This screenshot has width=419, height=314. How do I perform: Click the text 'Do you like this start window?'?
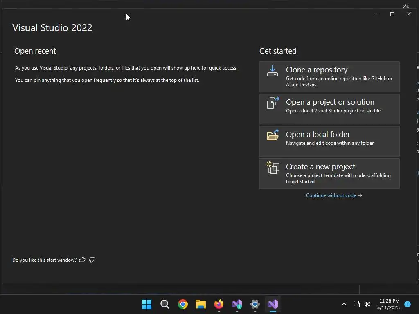tap(44, 260)
